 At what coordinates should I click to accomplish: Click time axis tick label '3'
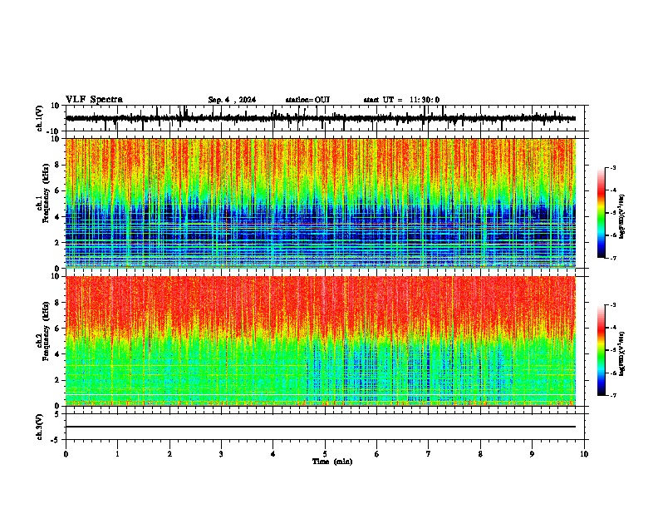221,454
